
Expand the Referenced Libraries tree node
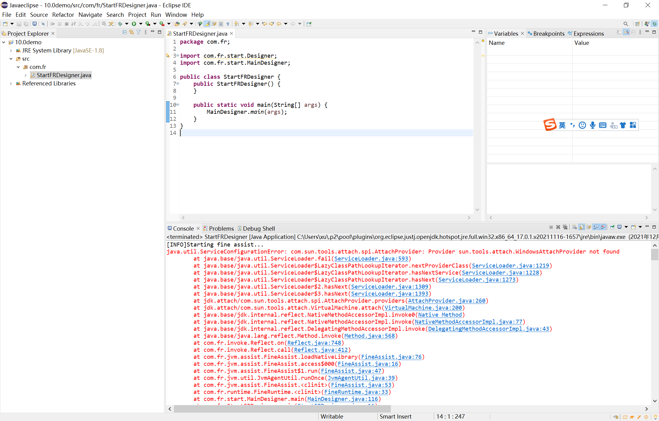pos(11,84)
